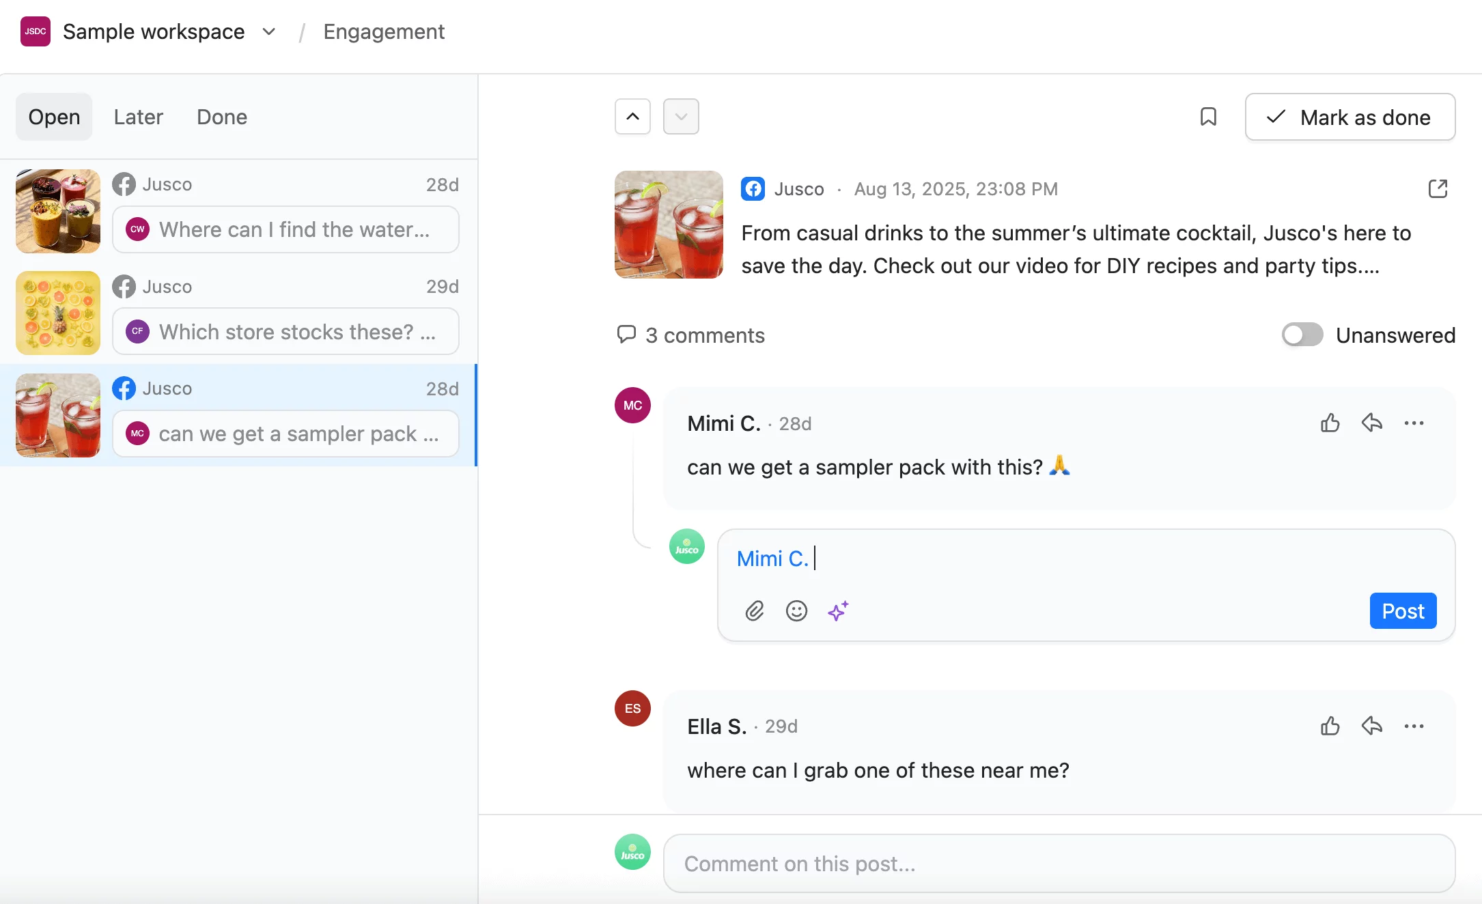Expand the Sample workspace dropdown chevron
Image resolution: width=1482 pixels, height=904 pixels.
pyautogui.click(x=269, y=31)
